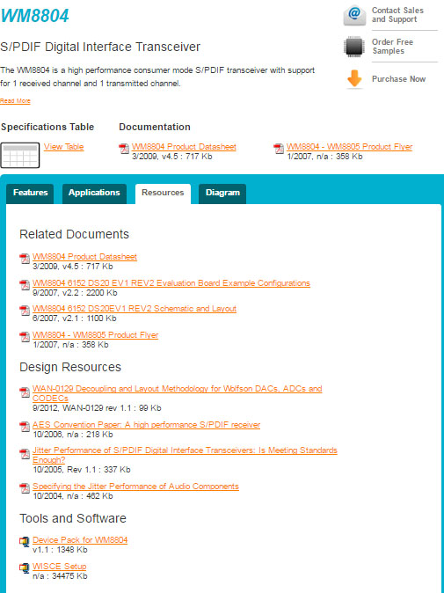
Task: Open AES Convention Paper link
Action: click(146, 425)
